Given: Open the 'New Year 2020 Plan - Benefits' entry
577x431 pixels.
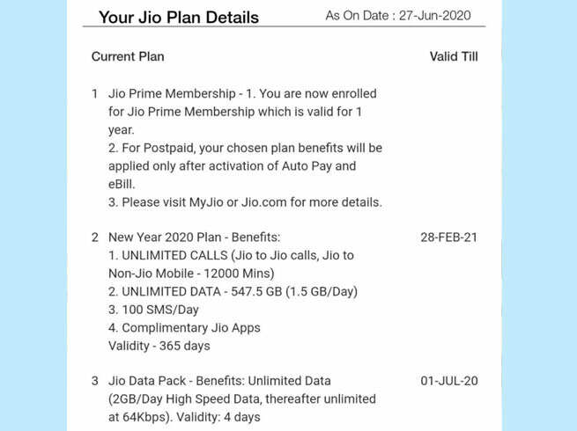Looking at the screenshot, I should click(195, 237).
